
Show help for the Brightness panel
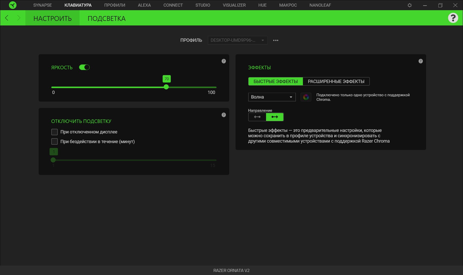click(224, 61)
